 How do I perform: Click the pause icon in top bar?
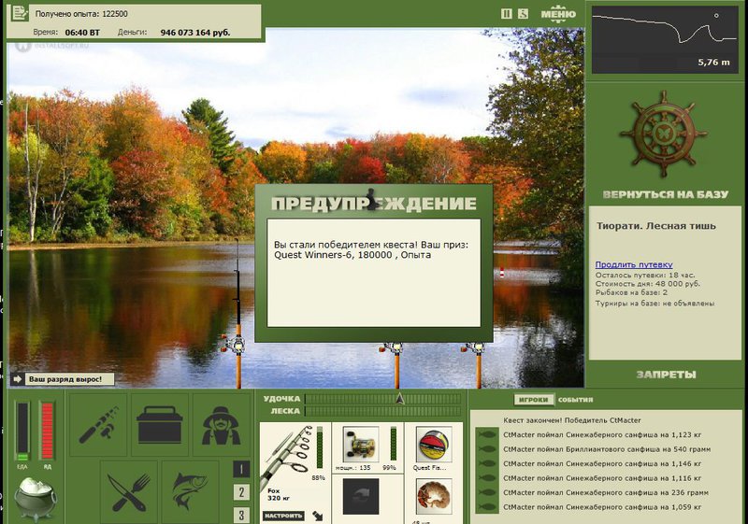tap(506, 14)
